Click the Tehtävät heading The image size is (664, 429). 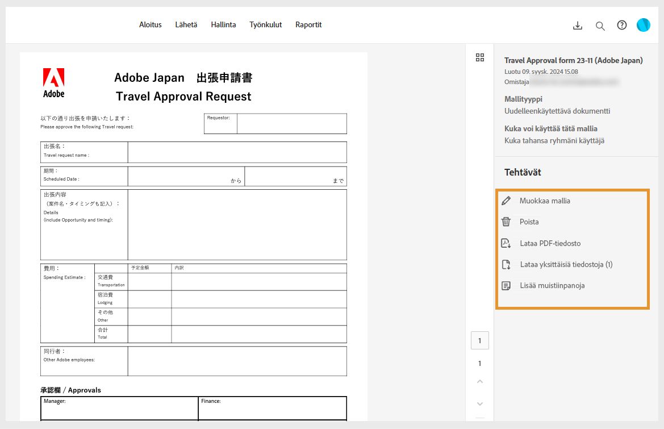click(523, 172)
